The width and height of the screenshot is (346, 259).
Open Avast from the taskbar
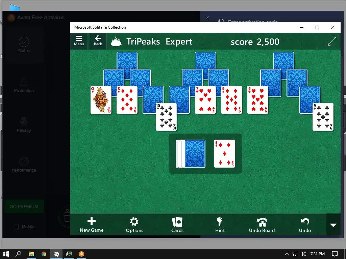click(81, 254)
